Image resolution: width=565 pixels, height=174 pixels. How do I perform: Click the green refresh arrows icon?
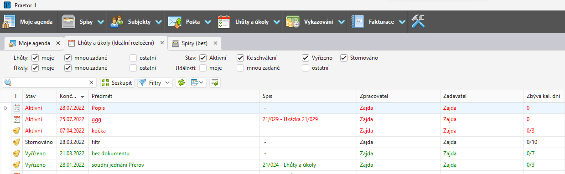click(x=181, y=82)
